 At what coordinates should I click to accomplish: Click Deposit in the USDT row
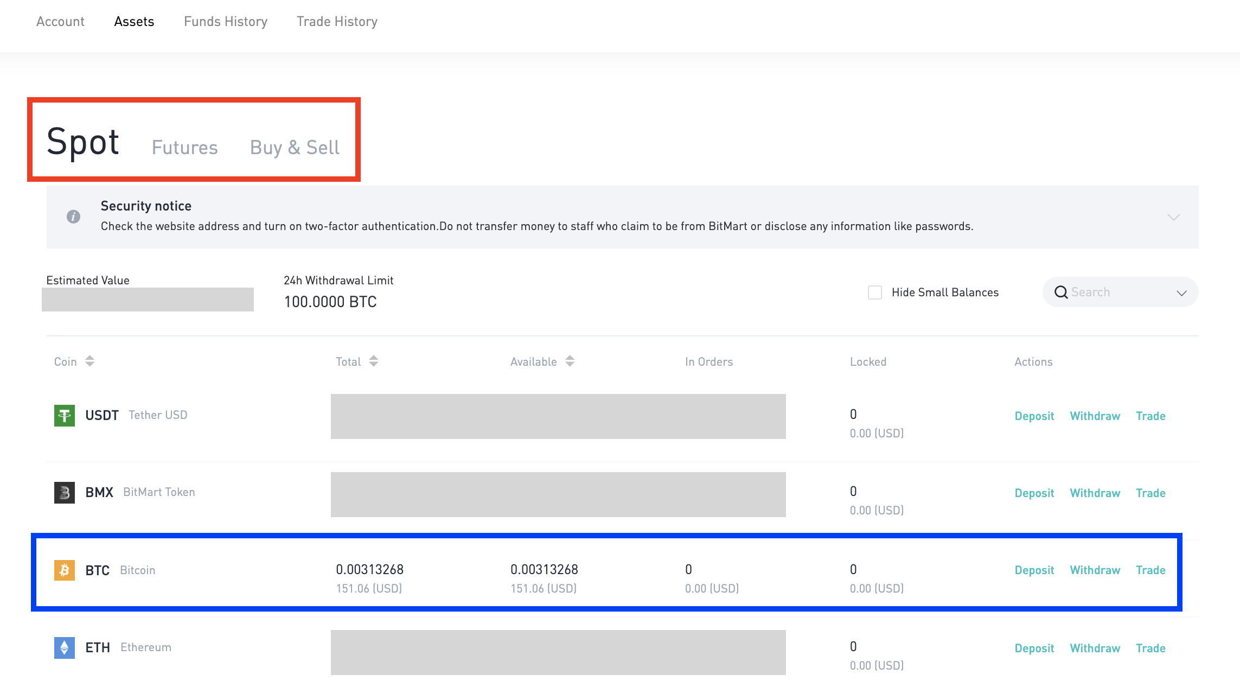[x=1034, y=416]
